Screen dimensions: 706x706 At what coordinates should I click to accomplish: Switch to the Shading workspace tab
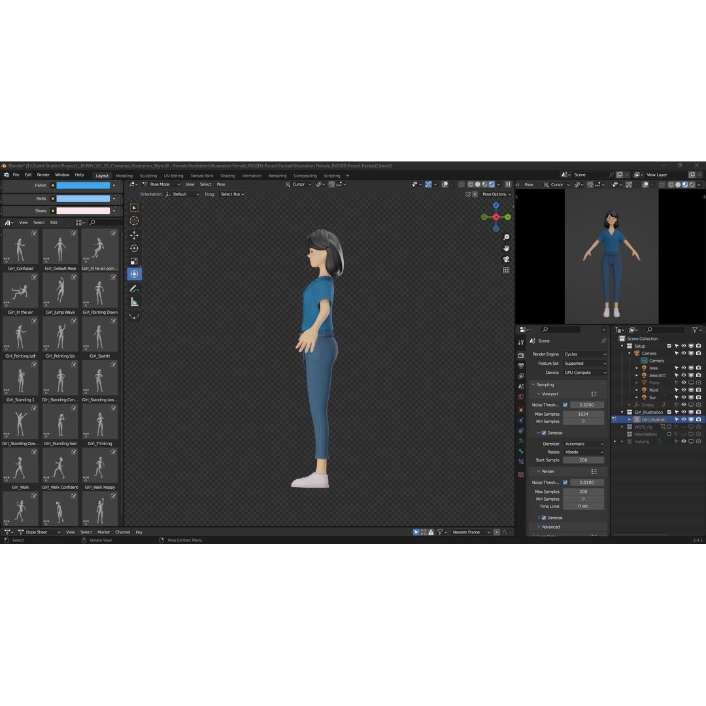click(x=228, y=176)
